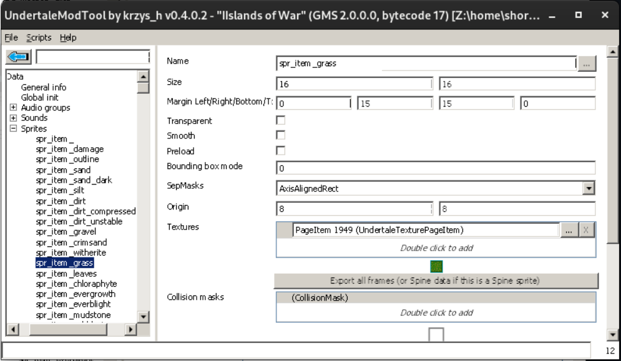The image size is (621, 361).
Task: Click ellipsis button for PageItem 1949 texture
Action: (569, 230)
